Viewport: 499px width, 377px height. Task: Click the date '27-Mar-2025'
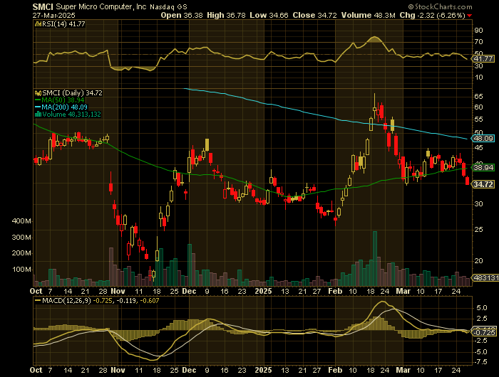tap(53, 15)
